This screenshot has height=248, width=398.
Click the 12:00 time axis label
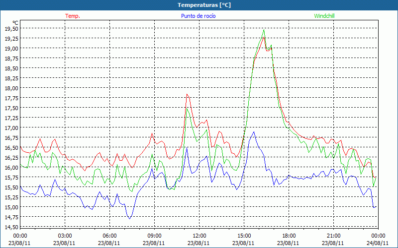click(x=199, y=236)
